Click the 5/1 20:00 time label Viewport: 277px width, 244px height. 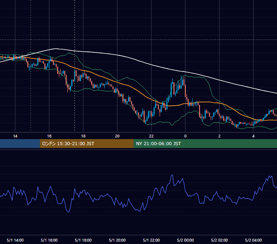click(117, 240)
